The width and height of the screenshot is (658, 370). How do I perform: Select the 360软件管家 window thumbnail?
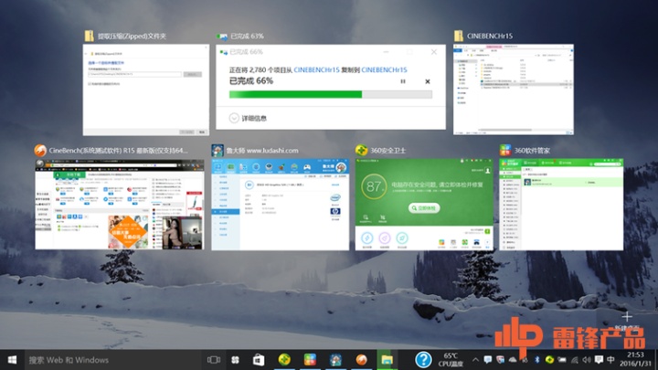561,205
